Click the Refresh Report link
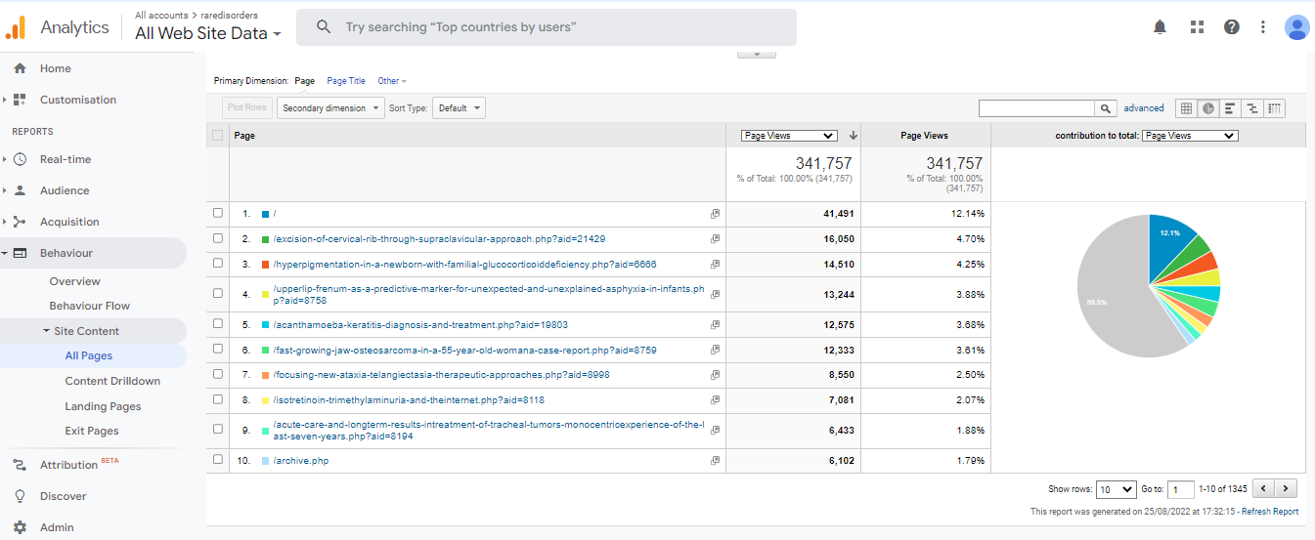Image resolution: width=1315 pixels, height=540 pixels. point(1270,512)
